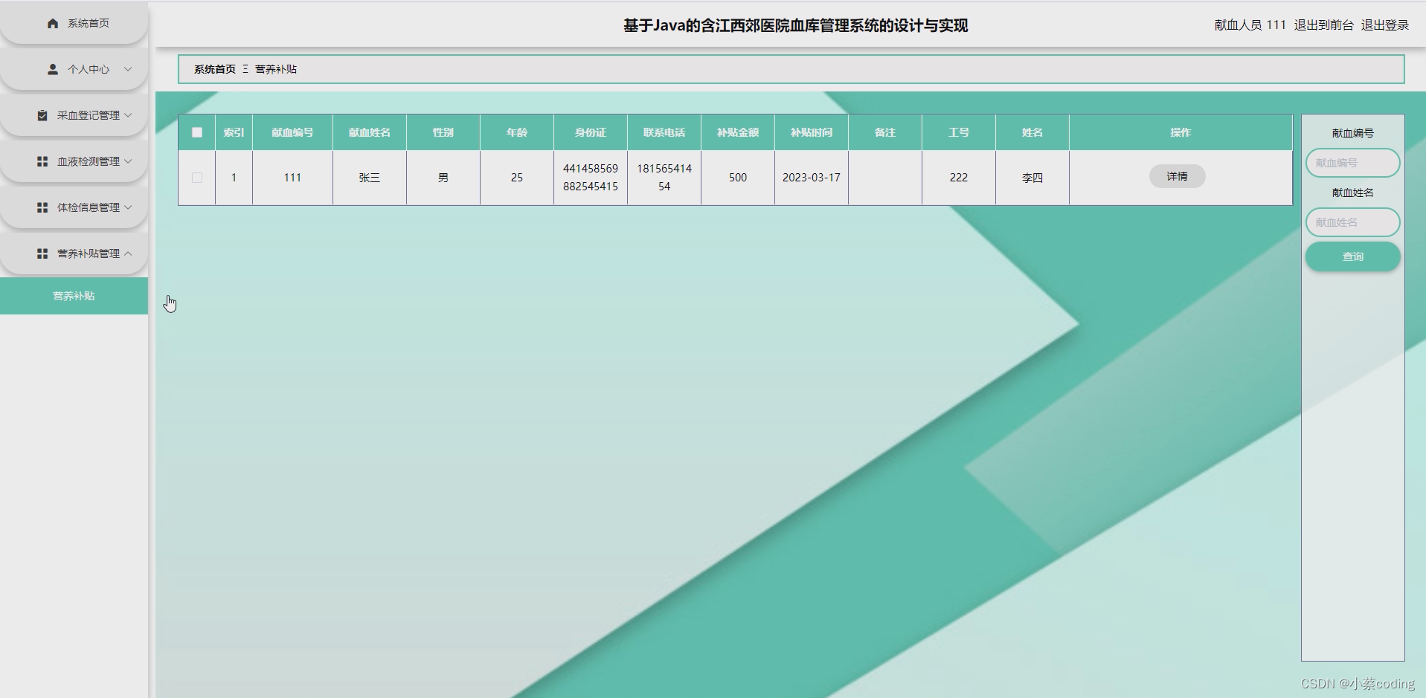Screen dimensions: 1426x698
Task: Click the 身份证 column header
Action: click(591, 132)
